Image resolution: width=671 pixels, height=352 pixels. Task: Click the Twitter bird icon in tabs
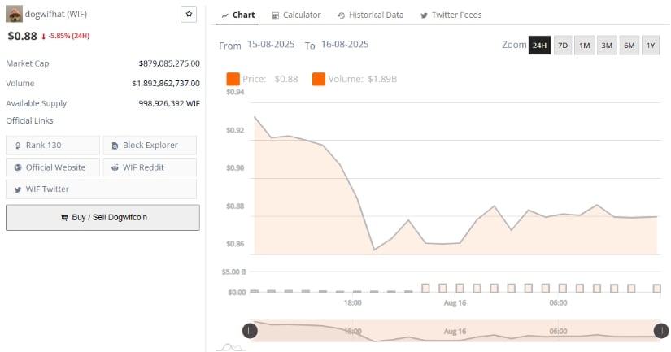pyautogui.click(x=424, y=15)
